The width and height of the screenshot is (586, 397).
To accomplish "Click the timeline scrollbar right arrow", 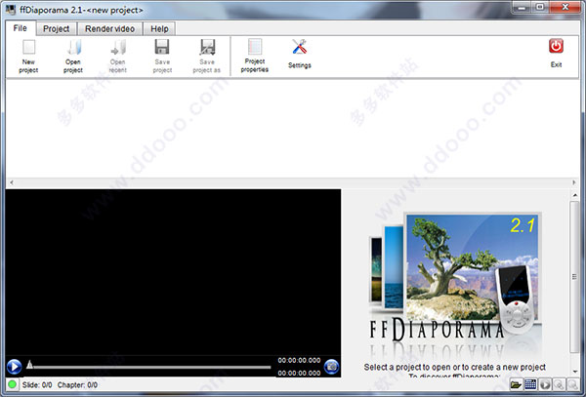I will tap(574, 182).
